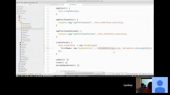Image resolution: width=170 pixels, height=95 pixels.
Task: Click the date and time on taskbar
Action: tap(147, 76)
